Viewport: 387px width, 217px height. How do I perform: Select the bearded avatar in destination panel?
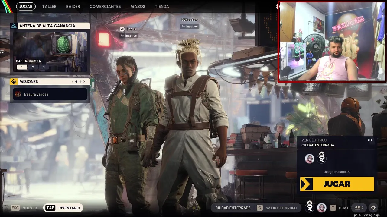pos(309,159)
